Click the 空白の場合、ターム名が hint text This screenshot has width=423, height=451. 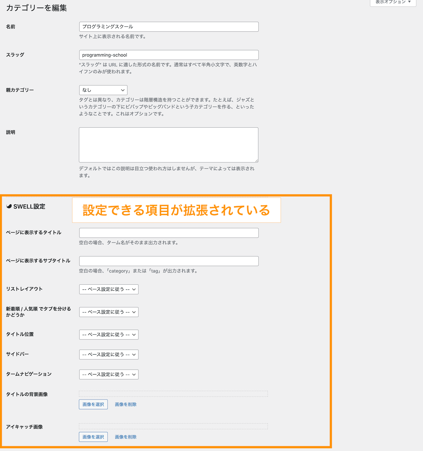[x=128, y=243]
